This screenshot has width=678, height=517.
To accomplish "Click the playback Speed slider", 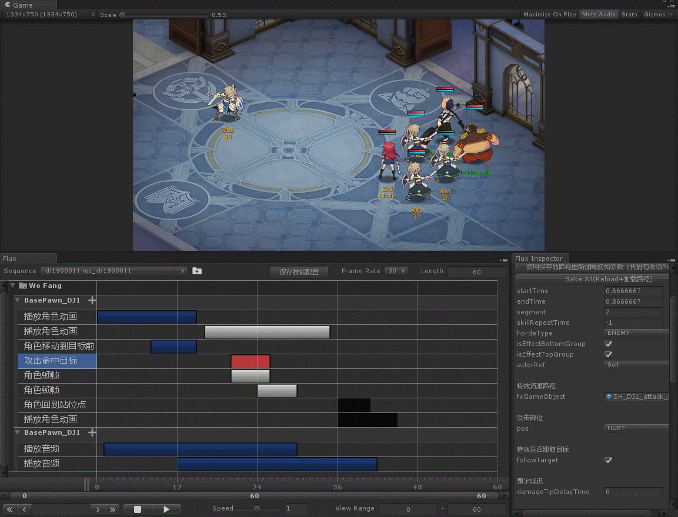I will point(256,509).
